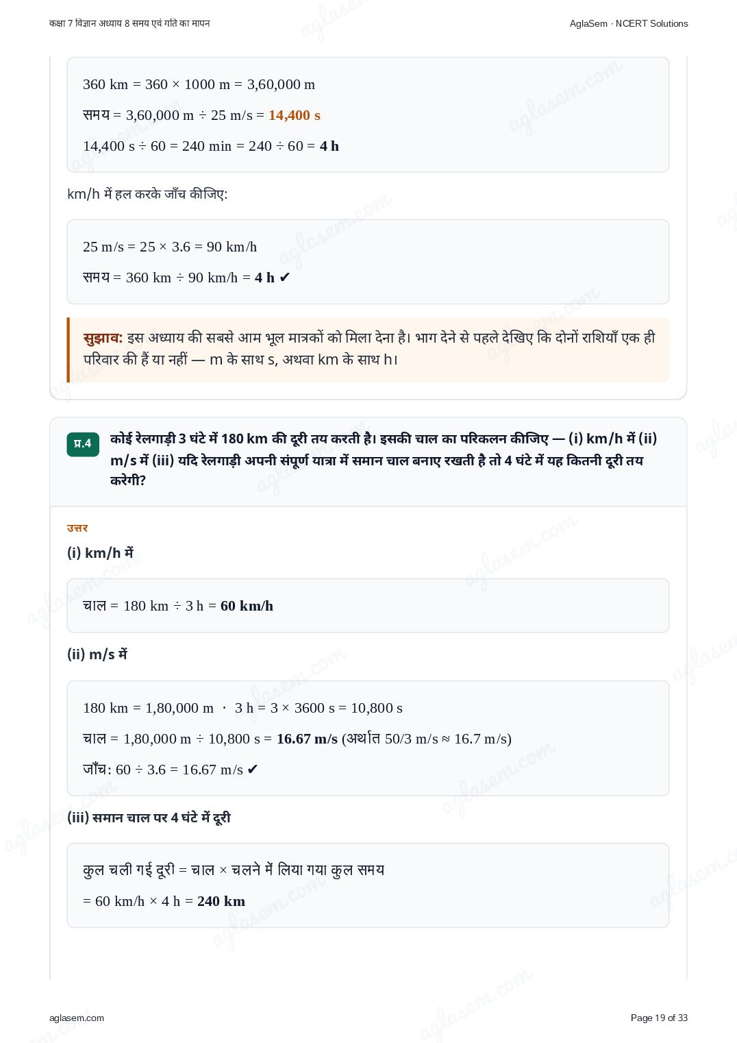Click the aglasem.com footer link
Image resolution: width=737 pixels, height=1043 pixels.
[x=77, y=1018]
